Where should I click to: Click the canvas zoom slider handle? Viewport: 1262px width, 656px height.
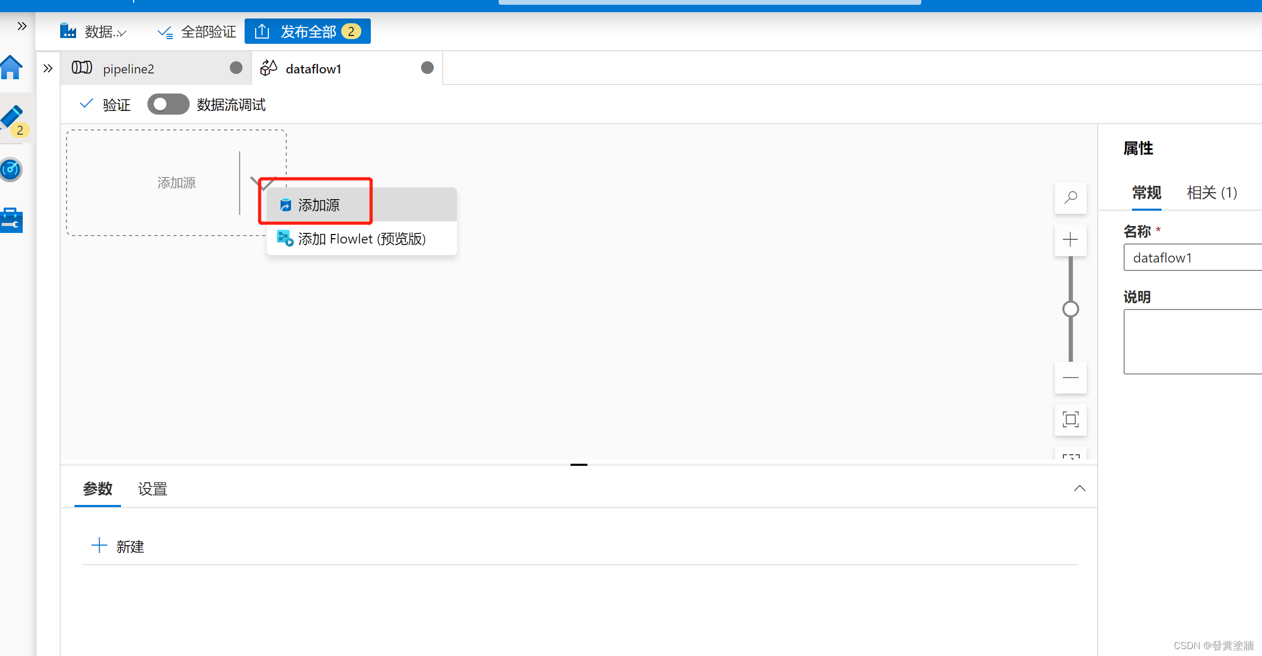tap(1070, 309)
